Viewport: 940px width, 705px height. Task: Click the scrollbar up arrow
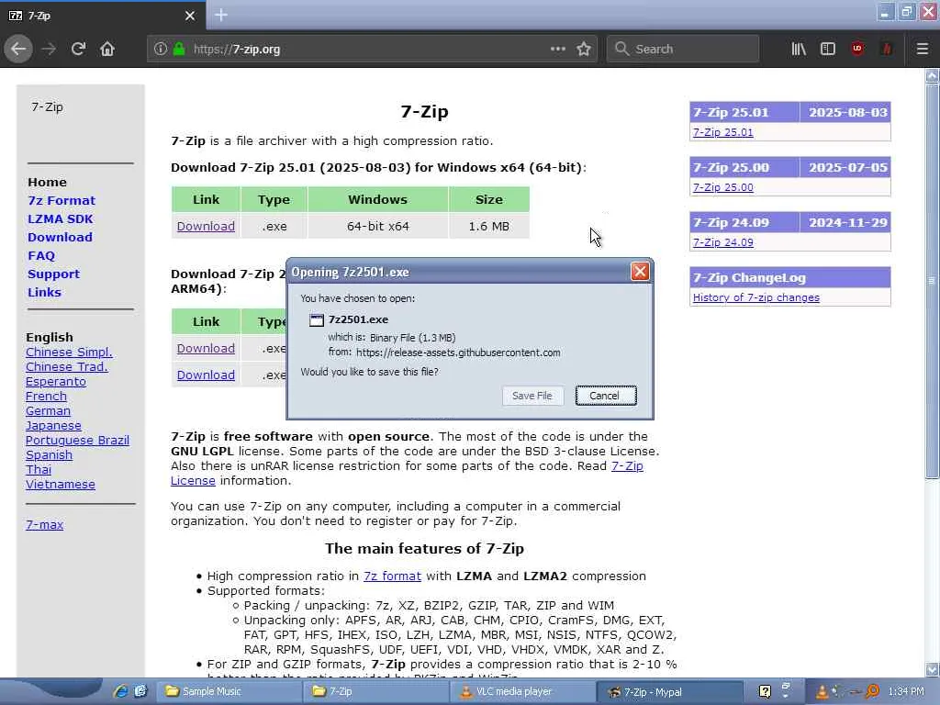point(932,75)
